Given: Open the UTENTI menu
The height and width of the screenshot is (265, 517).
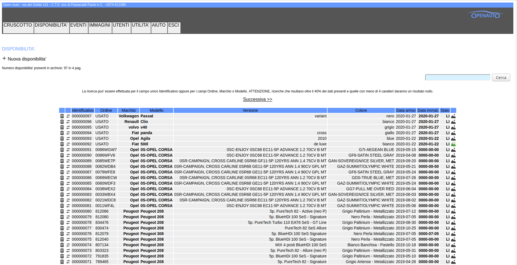Looking at the screenshot, I should (x=121, y=28).
